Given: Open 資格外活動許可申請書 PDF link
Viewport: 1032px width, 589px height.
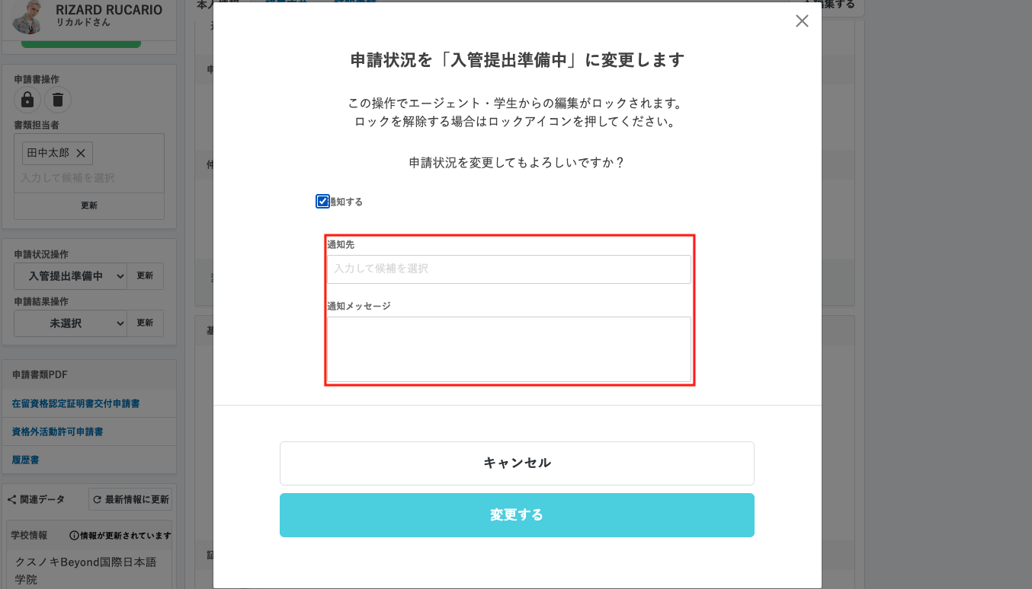Looking at the screenshot, I should pyautogui.click(x=57, y=431).
